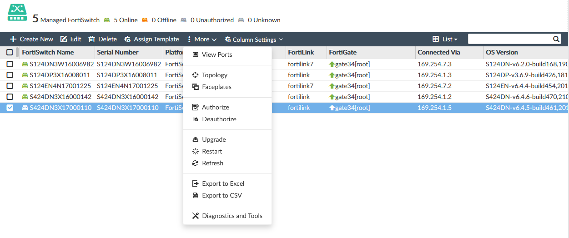Open the List view dropdown

pos(445,40)
